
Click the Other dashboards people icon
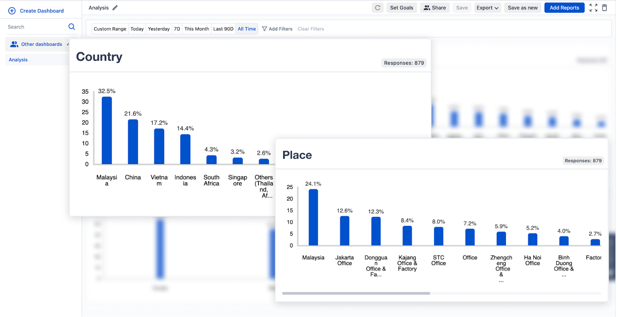tap(14, 44)
